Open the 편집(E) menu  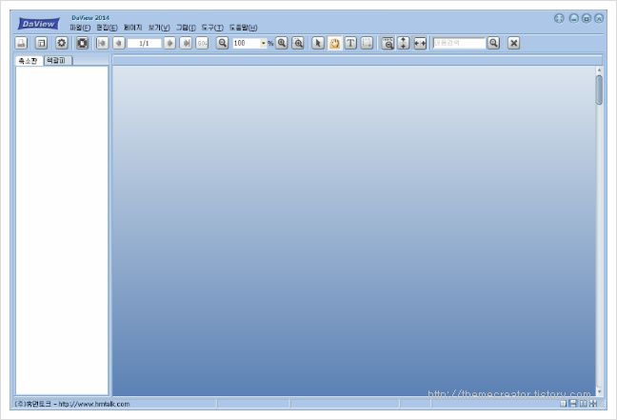(107, 28)
